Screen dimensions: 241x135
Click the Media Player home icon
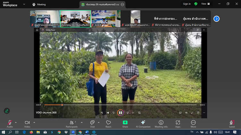[37, 30]
